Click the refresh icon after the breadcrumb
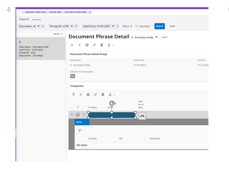This screenshot has width=229, height=176. pyautogui.click(x=90, y=12)
